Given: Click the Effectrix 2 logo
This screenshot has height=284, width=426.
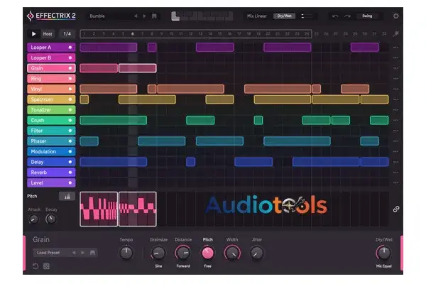Looking at the screenshot, I should pos(51,16).
